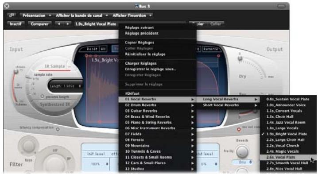Click the Comparer button
Screen dimensions: 318x174
click(39, 24)
